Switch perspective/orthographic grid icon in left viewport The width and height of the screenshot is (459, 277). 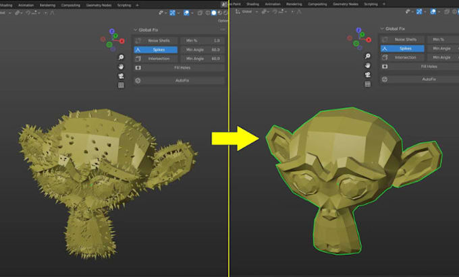pos(121,86)
